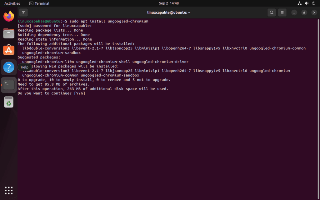
Task: Open Firefox from the dock
Action: [x=8, y=16]
